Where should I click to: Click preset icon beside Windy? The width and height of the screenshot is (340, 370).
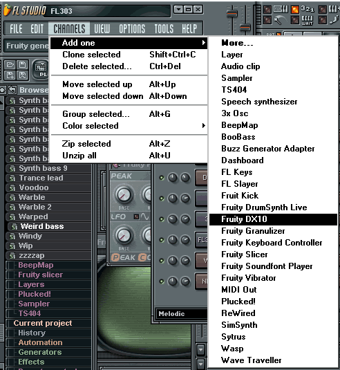click(x=12, y=237)
